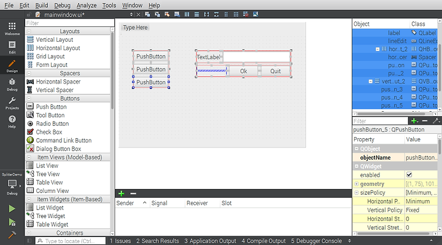Screen dimensions: 442x245
Task: Collapse the Layouts category
Action: (x=29, y=31)
